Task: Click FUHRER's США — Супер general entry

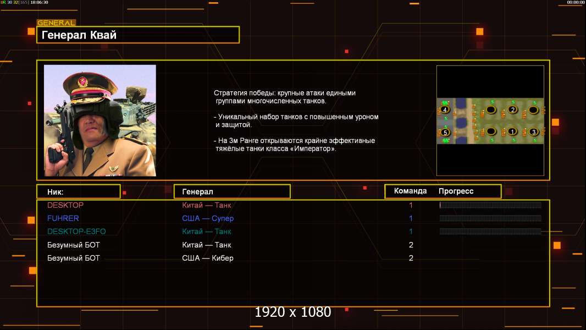Action: pos(208,218)
